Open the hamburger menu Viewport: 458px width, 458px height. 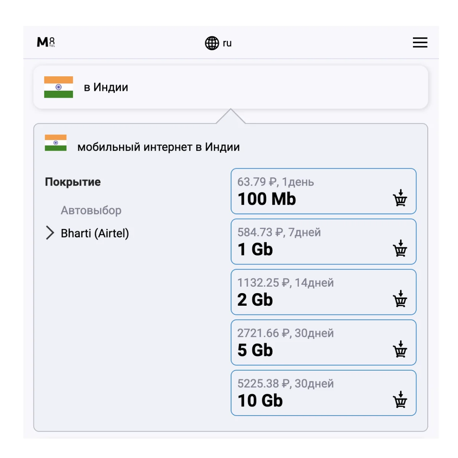click(420, 42)
